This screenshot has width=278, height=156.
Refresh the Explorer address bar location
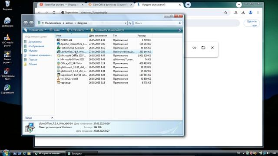click(x=130, y=23)
